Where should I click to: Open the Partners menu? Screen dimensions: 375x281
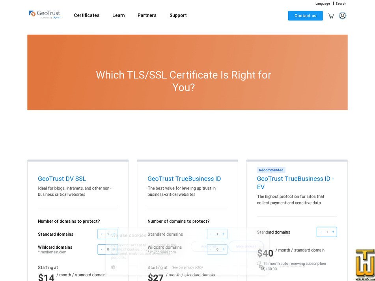pos(147,15)
